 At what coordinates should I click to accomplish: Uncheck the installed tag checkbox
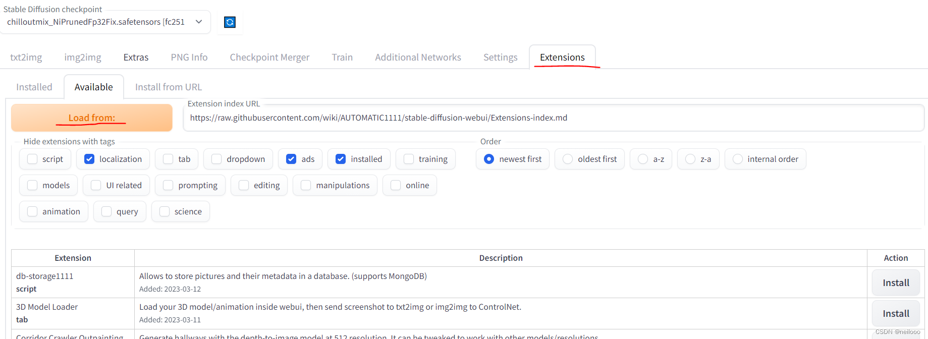coord(341,159)
